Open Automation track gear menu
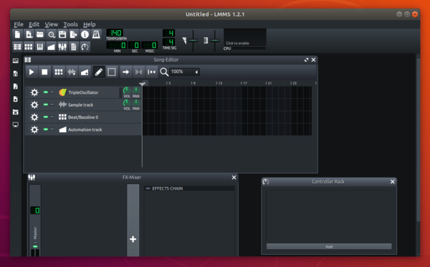The width and height of the screenshot is (430, 267). pyautogui.click(x=34, y=130)
